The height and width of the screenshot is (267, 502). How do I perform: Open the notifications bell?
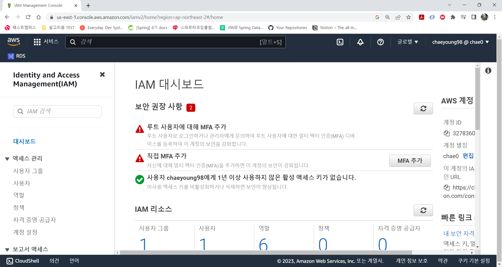[360, 42]
